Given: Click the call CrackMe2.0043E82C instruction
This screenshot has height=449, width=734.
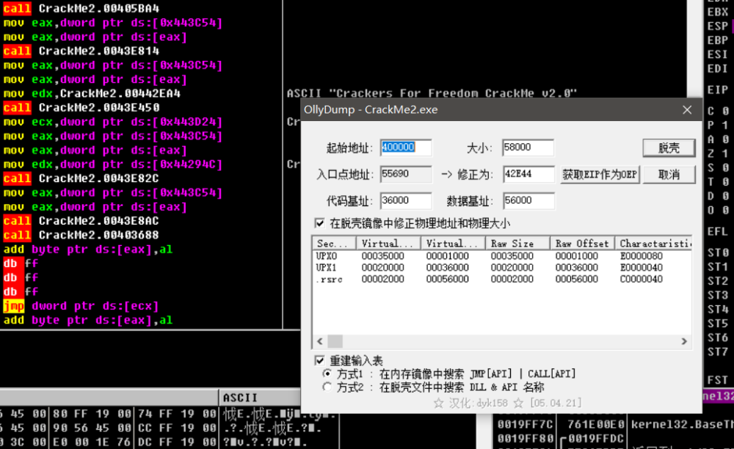Looking at the screenshot, I should point(81,179).
